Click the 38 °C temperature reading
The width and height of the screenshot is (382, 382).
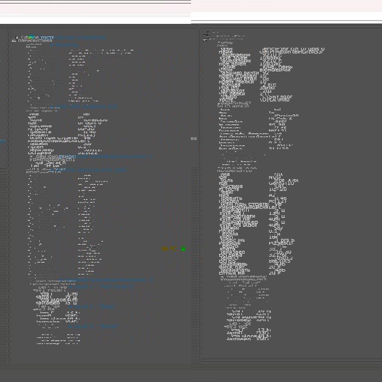coord(169,249)
